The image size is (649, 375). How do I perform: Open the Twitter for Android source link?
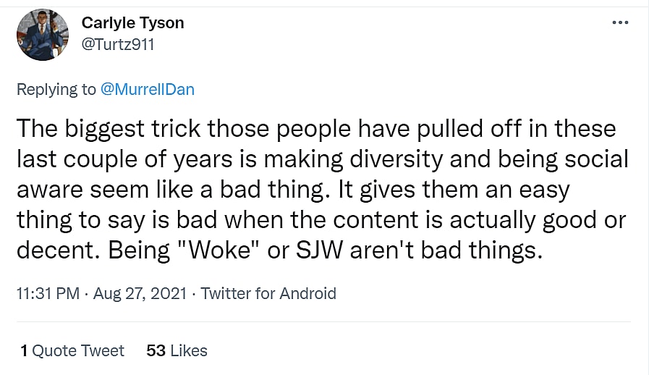coord(268,293)
